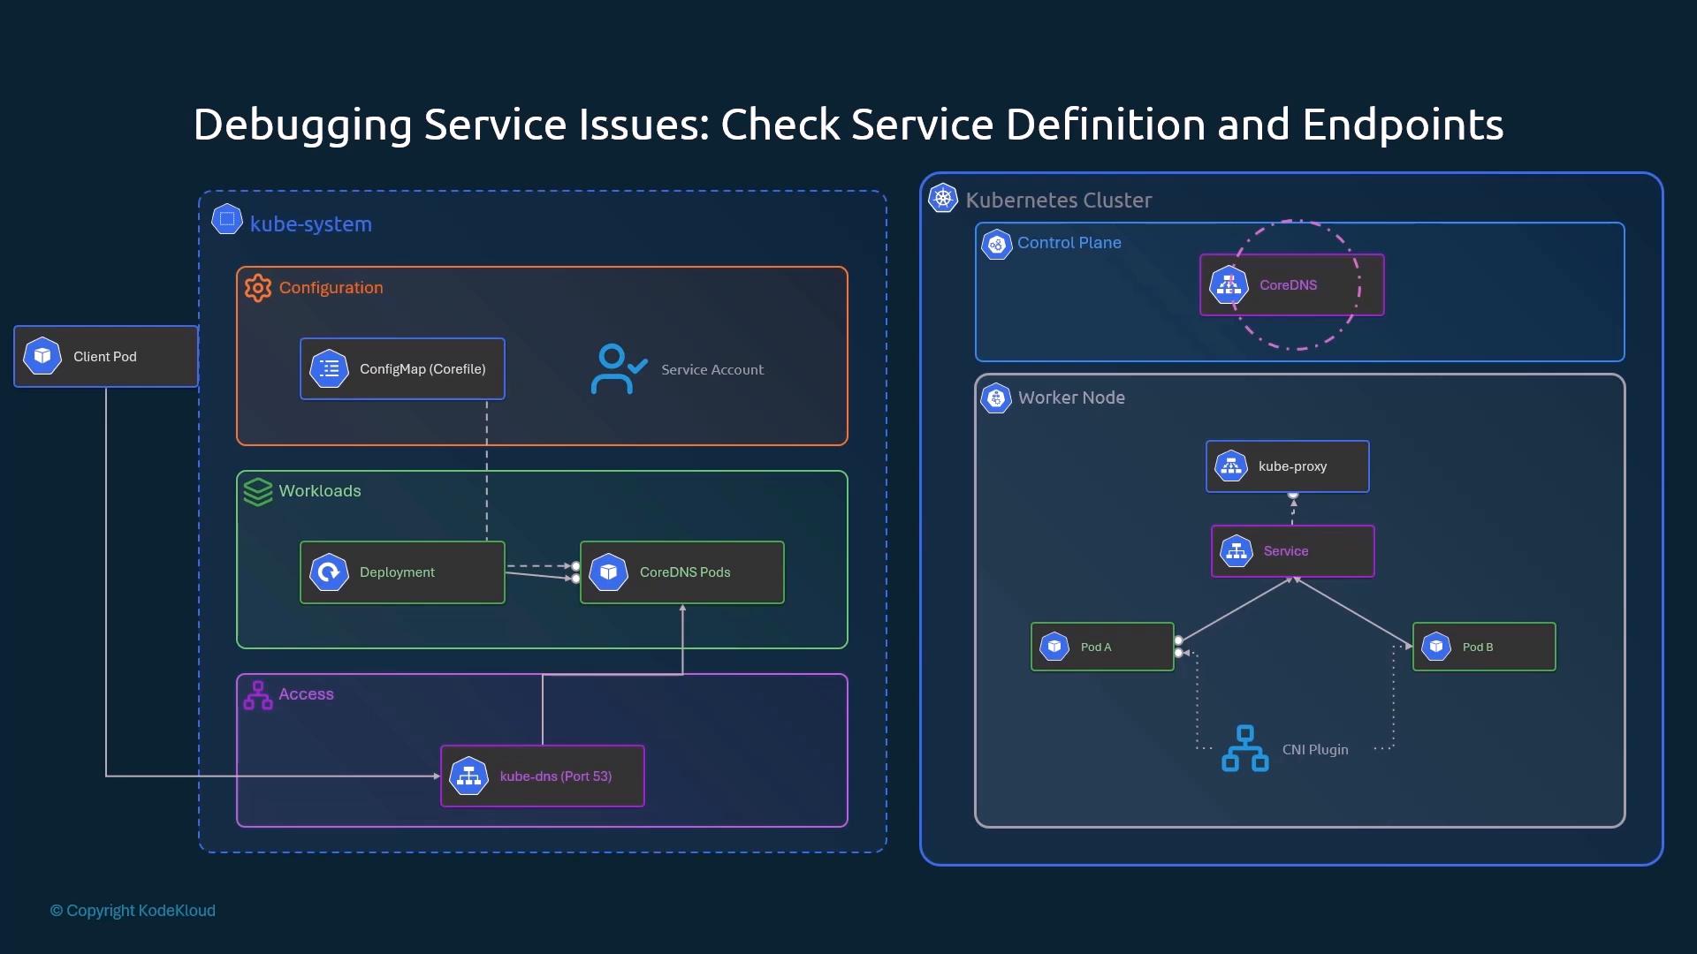This screenshot has width=1697, height=954.
Task: Click the kube-proxy label
Action: pyautogui.click(x=1292, y=466)
